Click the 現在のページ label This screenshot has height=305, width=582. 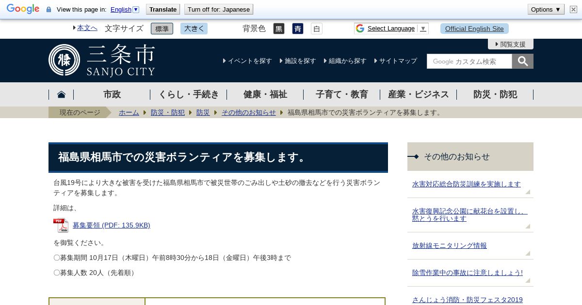(x=80, y=112)
